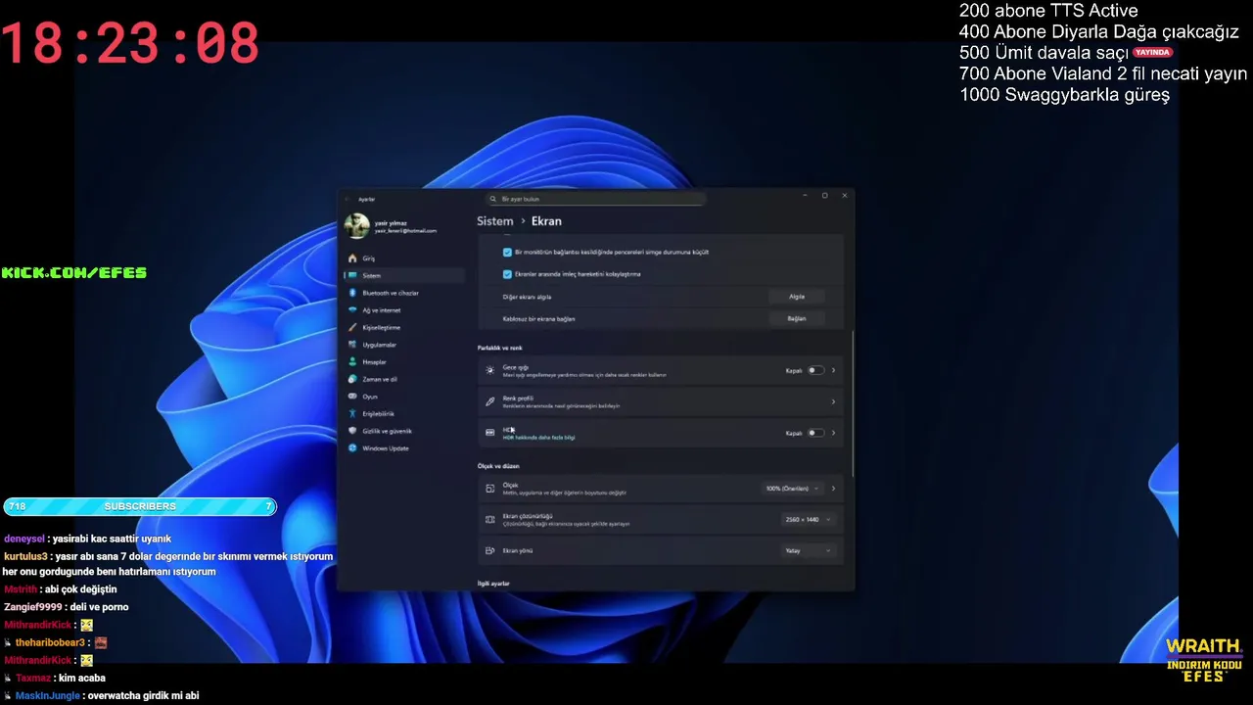Uncheck ease cursor movement between displays

507,274
